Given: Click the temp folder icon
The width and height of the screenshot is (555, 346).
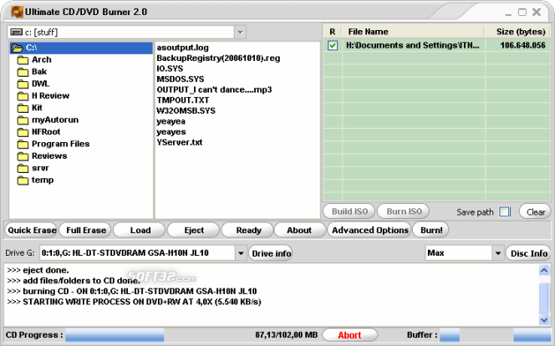Looking at the screenshot, I should click(23, 180).
